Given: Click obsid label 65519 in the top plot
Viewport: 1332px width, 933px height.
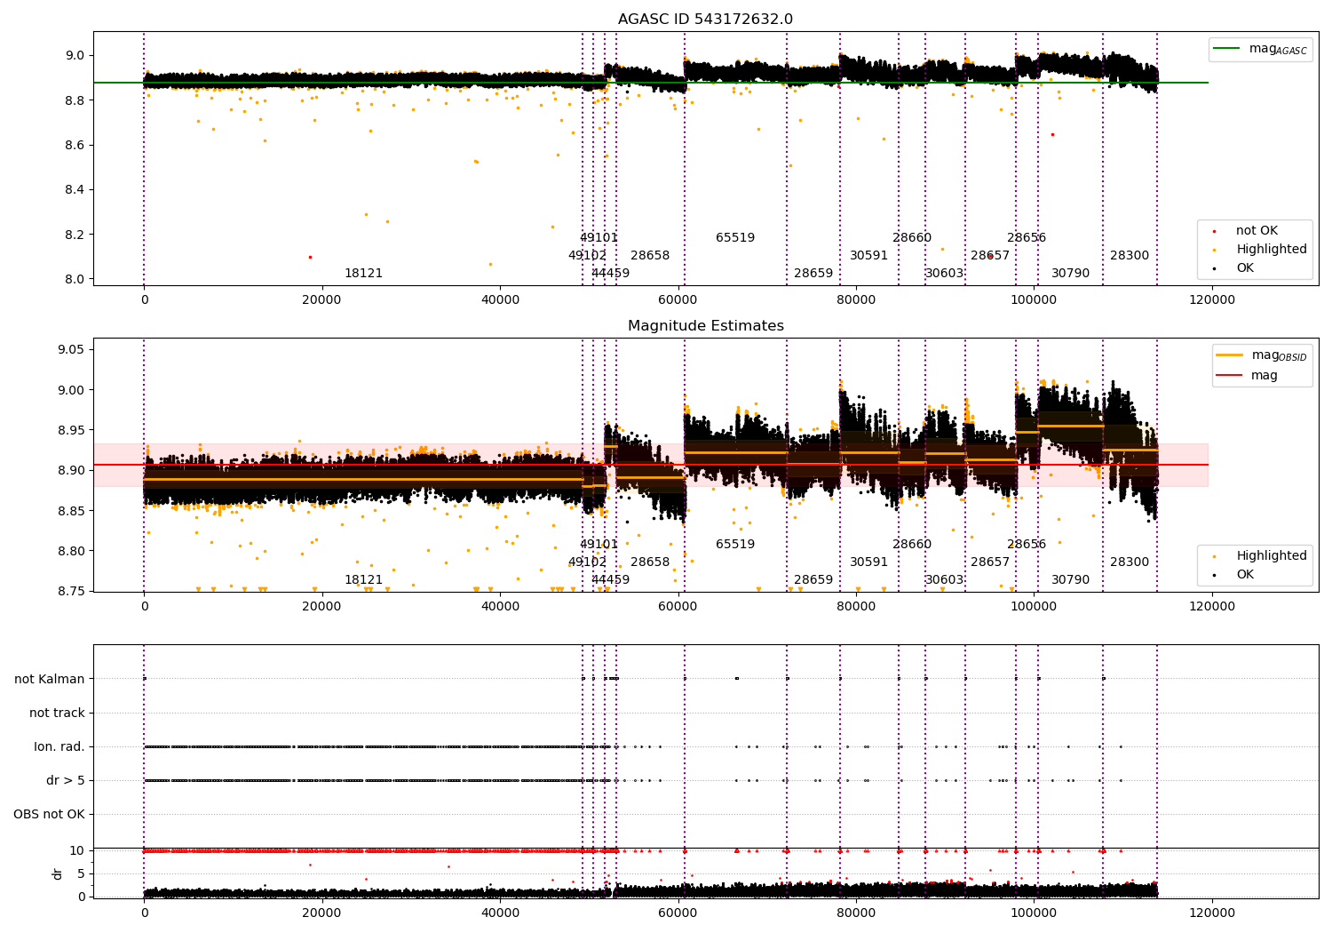Looking at the screenshot, I should (735, 238).
